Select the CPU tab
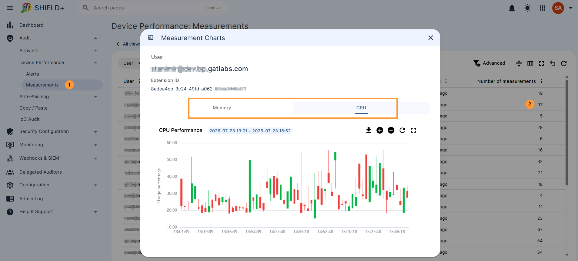This screenshot has width=578, height=261. pos(361,108)
